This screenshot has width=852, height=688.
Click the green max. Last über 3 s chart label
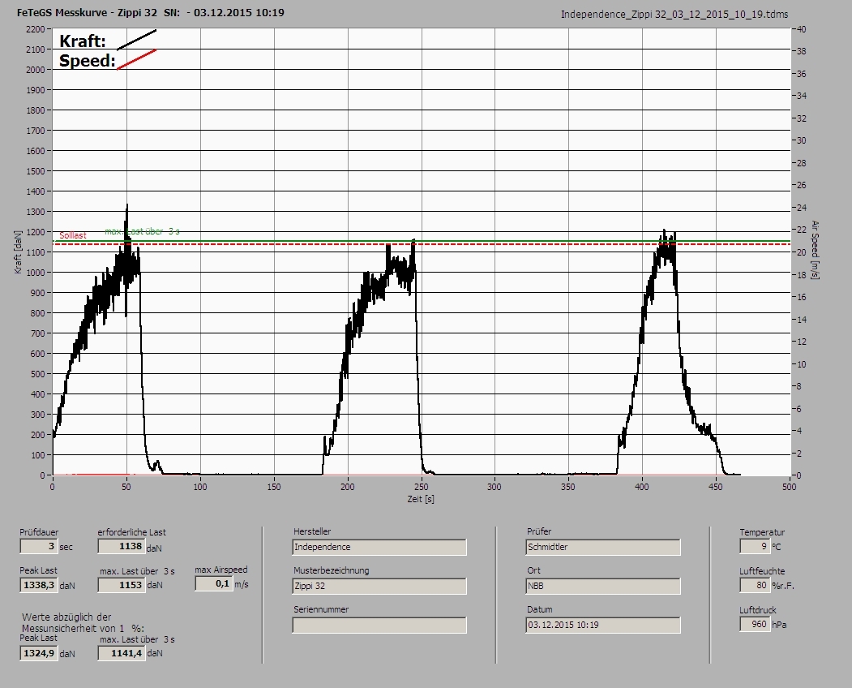[x=142, y=231]
